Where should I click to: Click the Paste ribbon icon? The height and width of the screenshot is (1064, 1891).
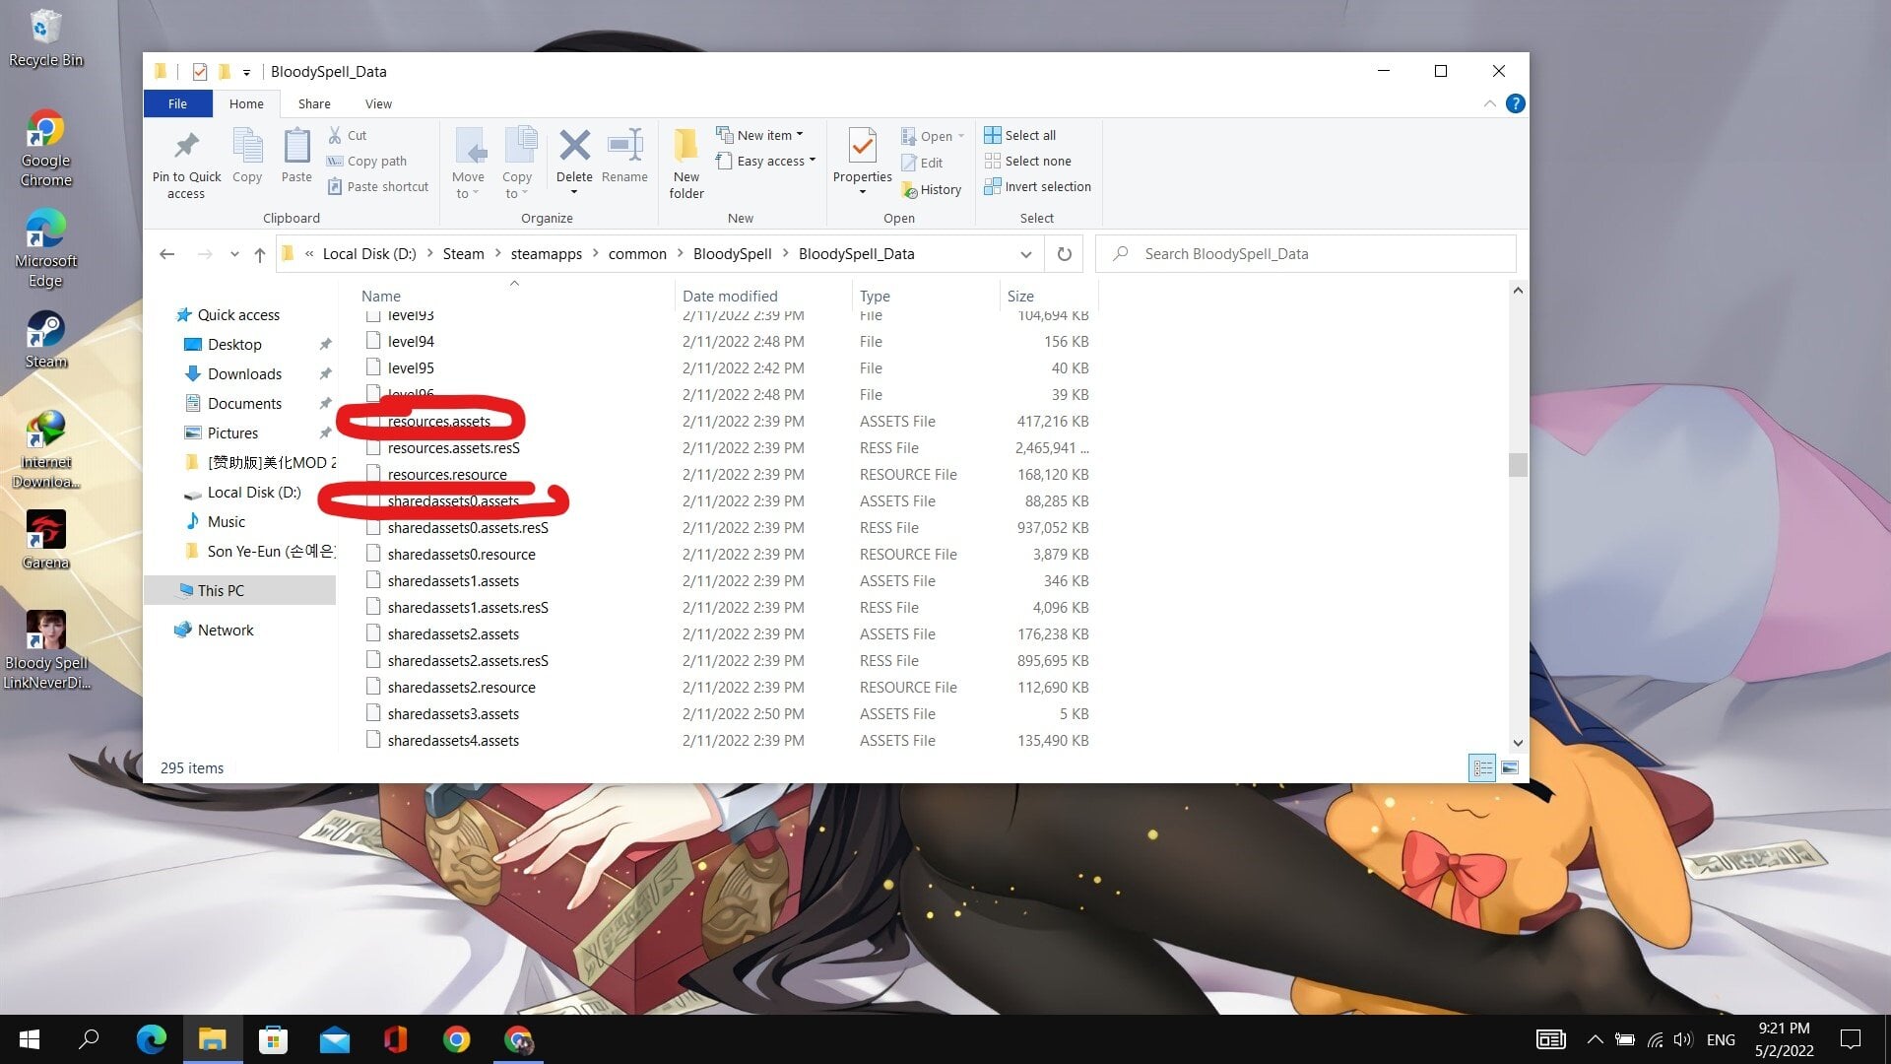tap(296, 147)
